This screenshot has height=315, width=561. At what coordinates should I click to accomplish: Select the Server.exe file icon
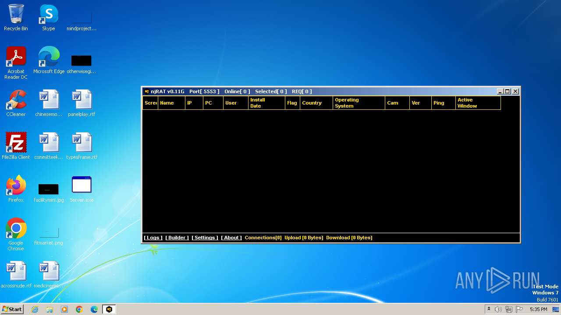[82, 189]
